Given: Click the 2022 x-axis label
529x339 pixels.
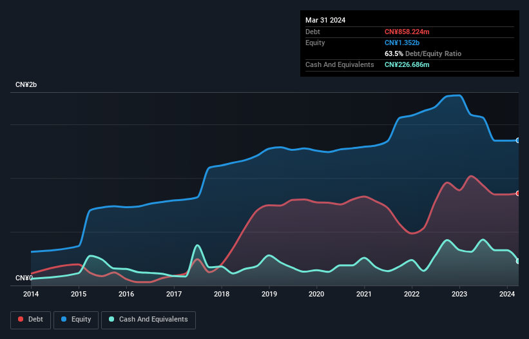Looking at the screenshot, I should 412,294.
